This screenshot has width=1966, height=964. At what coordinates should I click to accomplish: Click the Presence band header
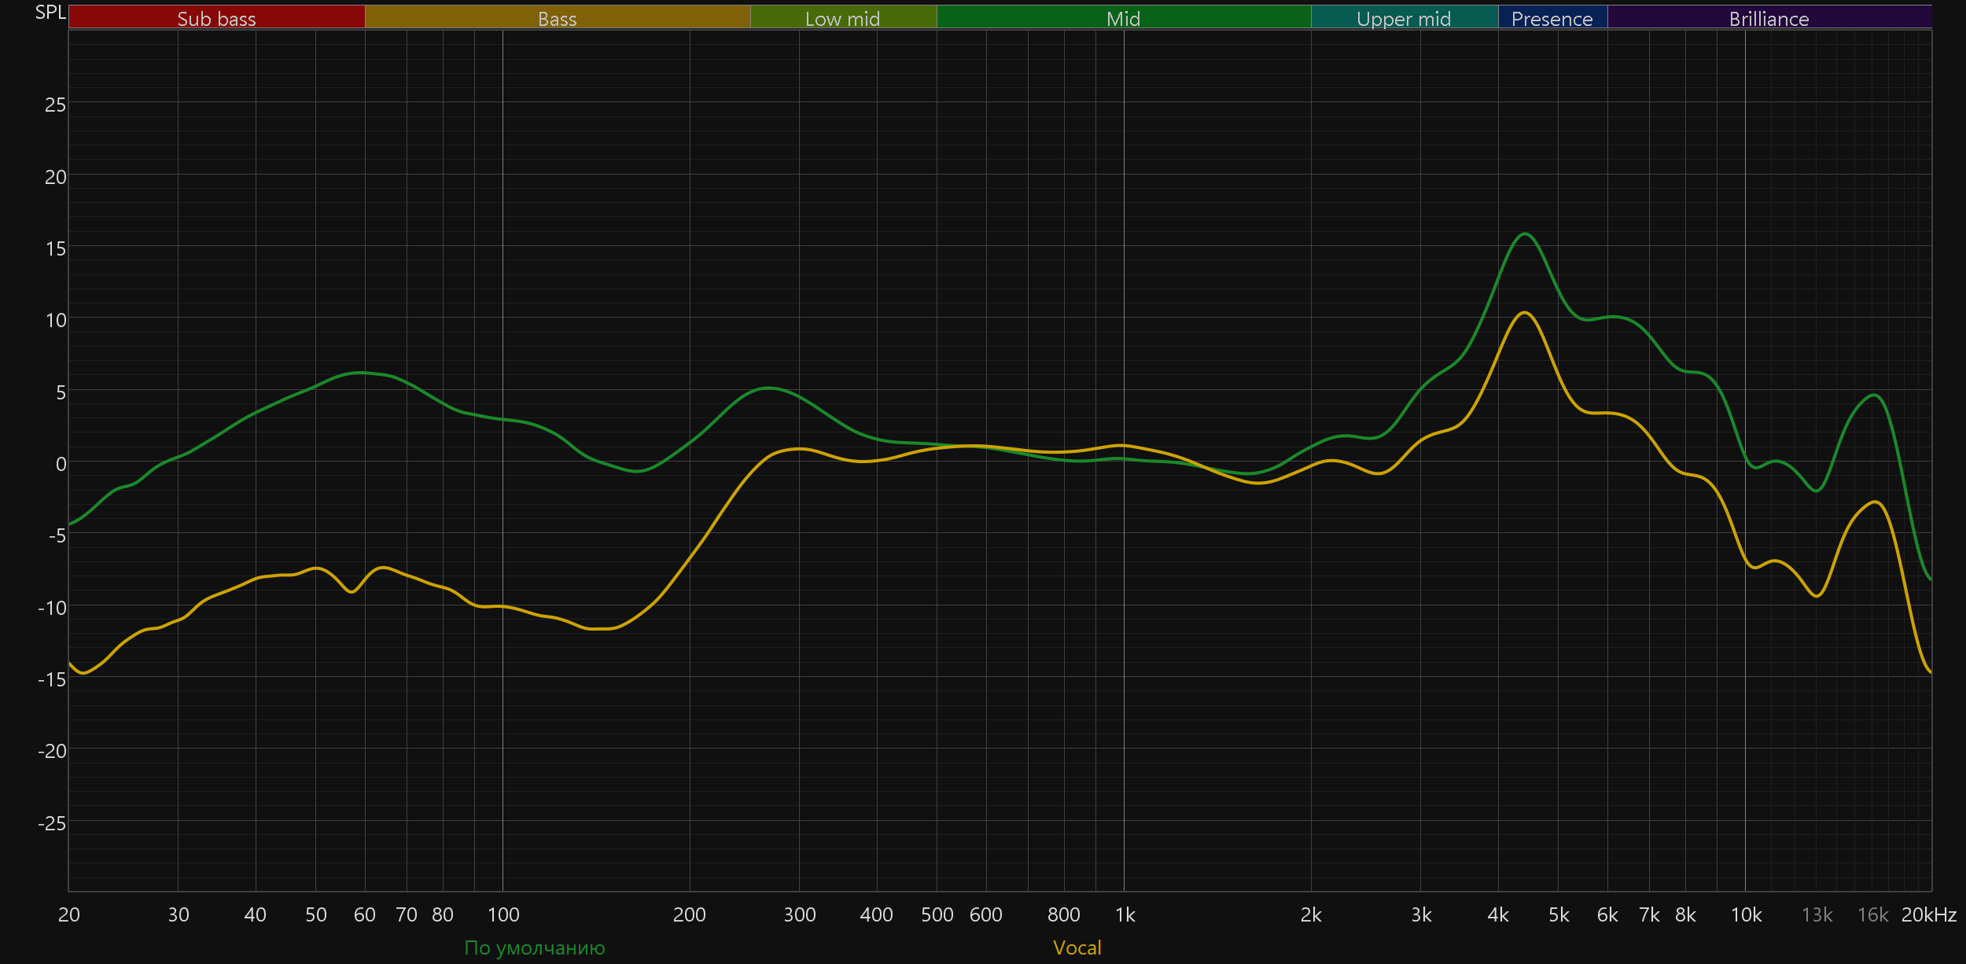click(x=1552, y=18)
